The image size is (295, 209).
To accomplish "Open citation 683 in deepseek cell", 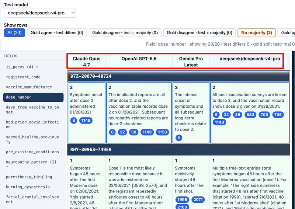I will [x=250, y=115].
